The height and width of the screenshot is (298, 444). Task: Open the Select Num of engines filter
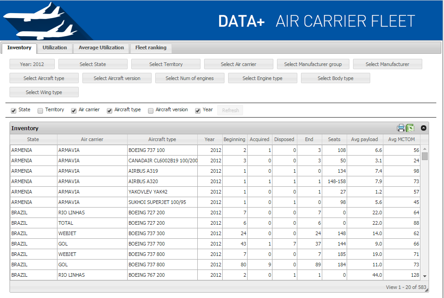click(190, 78)
